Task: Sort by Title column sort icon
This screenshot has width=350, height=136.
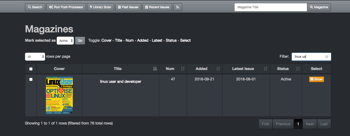Action: coord(155,69)
